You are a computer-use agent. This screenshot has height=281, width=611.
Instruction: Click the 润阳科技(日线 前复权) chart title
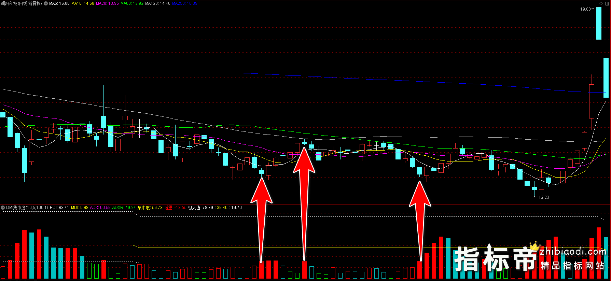(x=22, y=3)
